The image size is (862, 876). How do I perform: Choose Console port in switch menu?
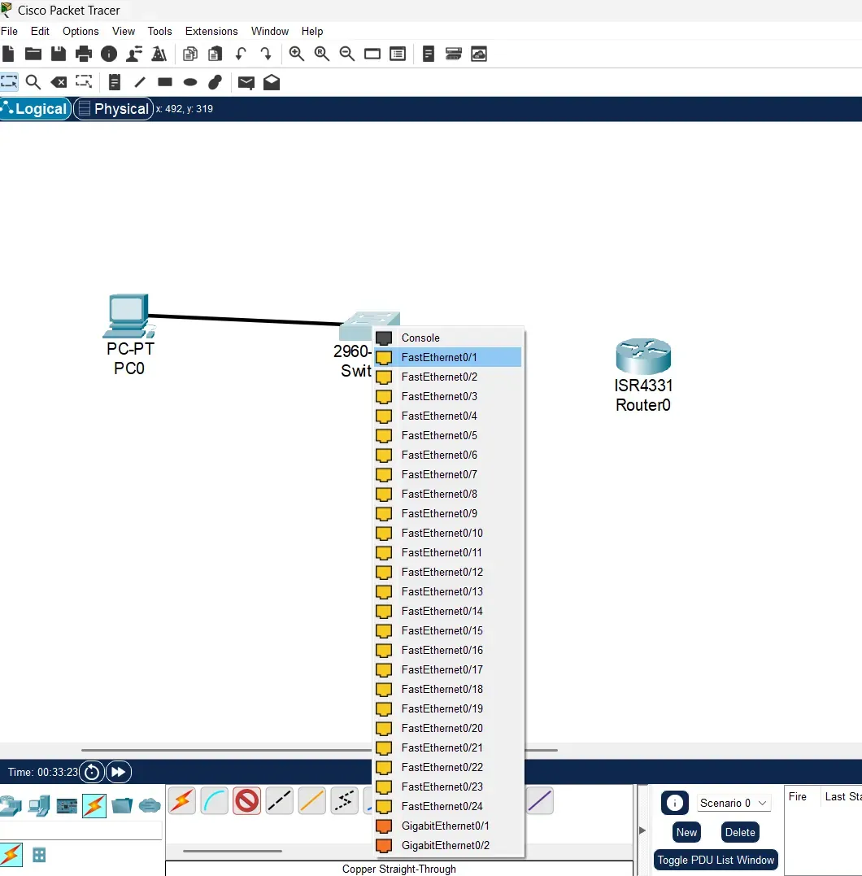449,338
